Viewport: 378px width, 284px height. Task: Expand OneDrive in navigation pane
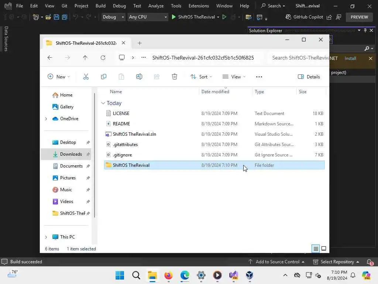point(46,119)
